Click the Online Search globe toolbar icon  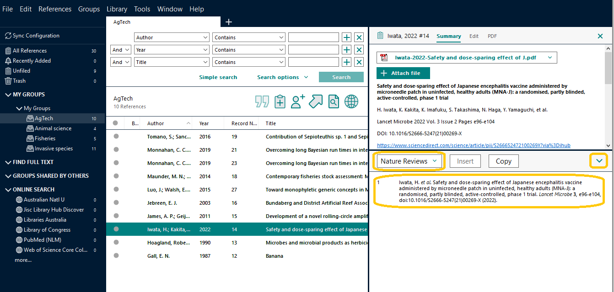point(351,101)
